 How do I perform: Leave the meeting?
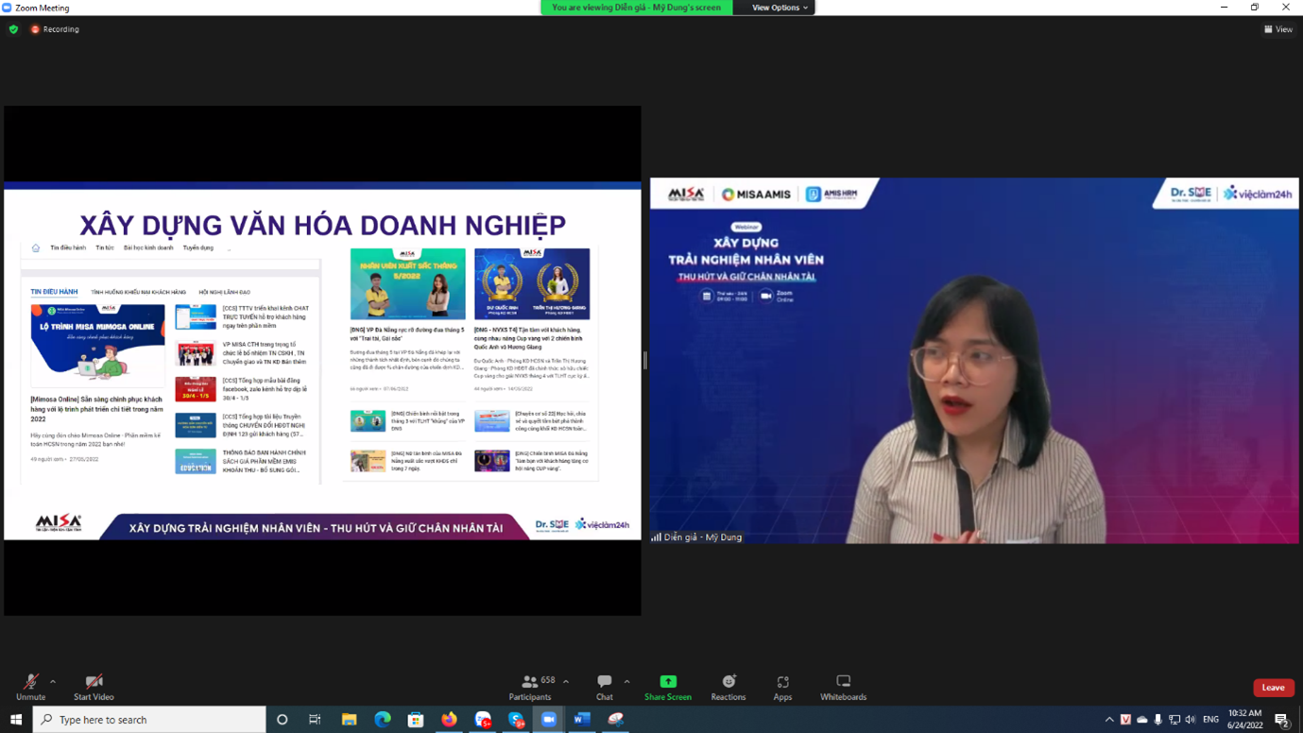pyautogui.click(x=1273, y=688)
